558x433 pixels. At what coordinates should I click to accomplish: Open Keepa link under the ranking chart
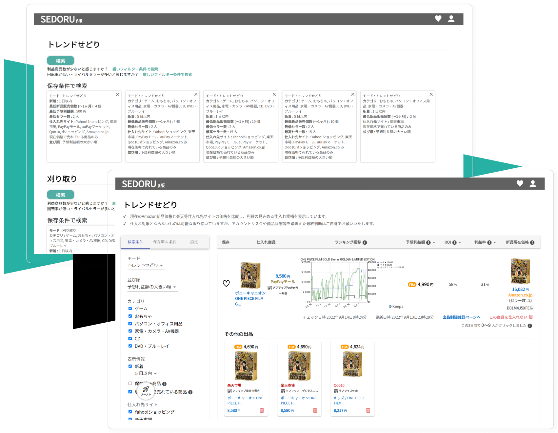pyautogui.click(x=396, y=307)
